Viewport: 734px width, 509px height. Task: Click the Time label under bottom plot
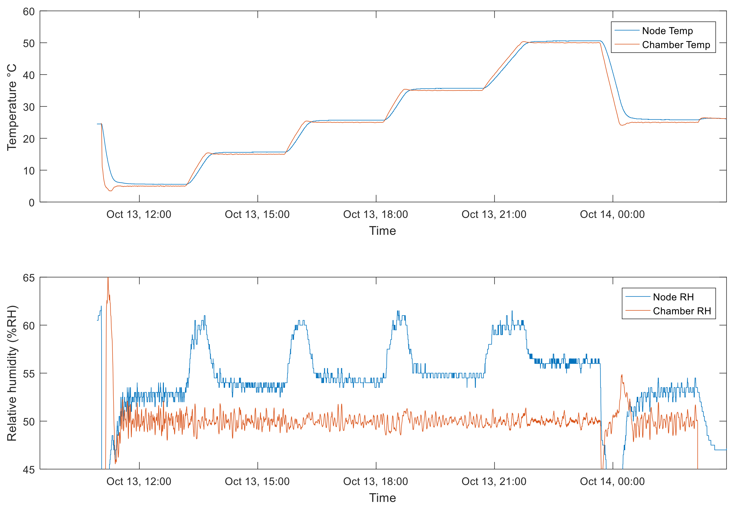coord(382,498)
